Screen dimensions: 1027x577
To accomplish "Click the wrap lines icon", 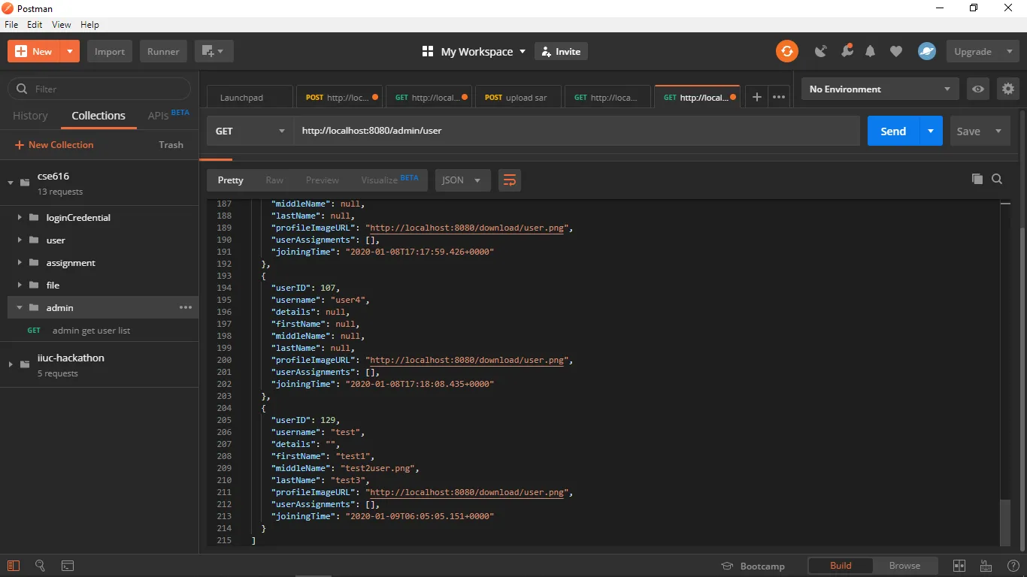I will (x=510, y=180).
